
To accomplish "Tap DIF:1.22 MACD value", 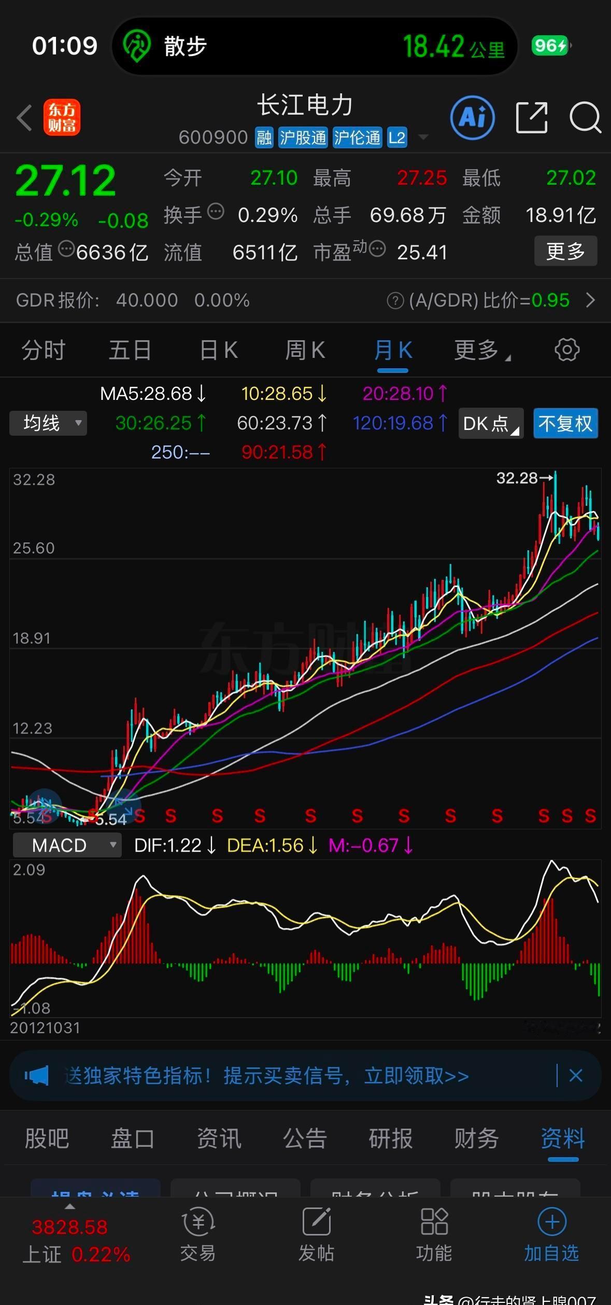I will tap(175, 845).
